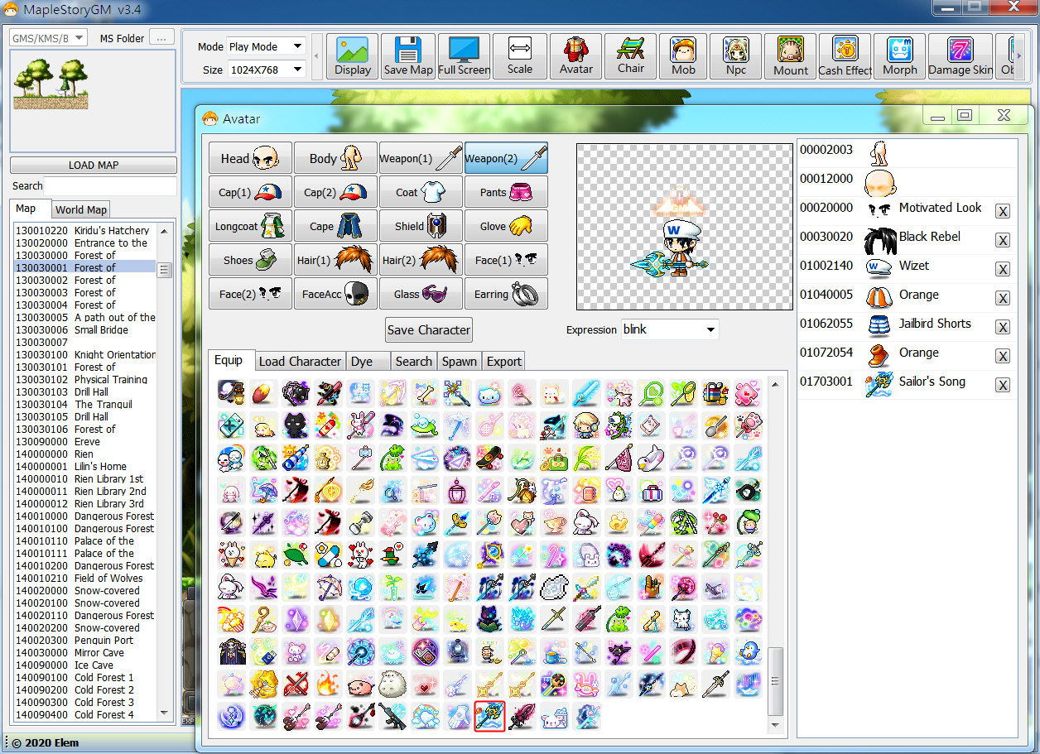Select the FaceAcc category
Image resolution: width=1040 pixels, height=754 pixels.
point(335,294)
